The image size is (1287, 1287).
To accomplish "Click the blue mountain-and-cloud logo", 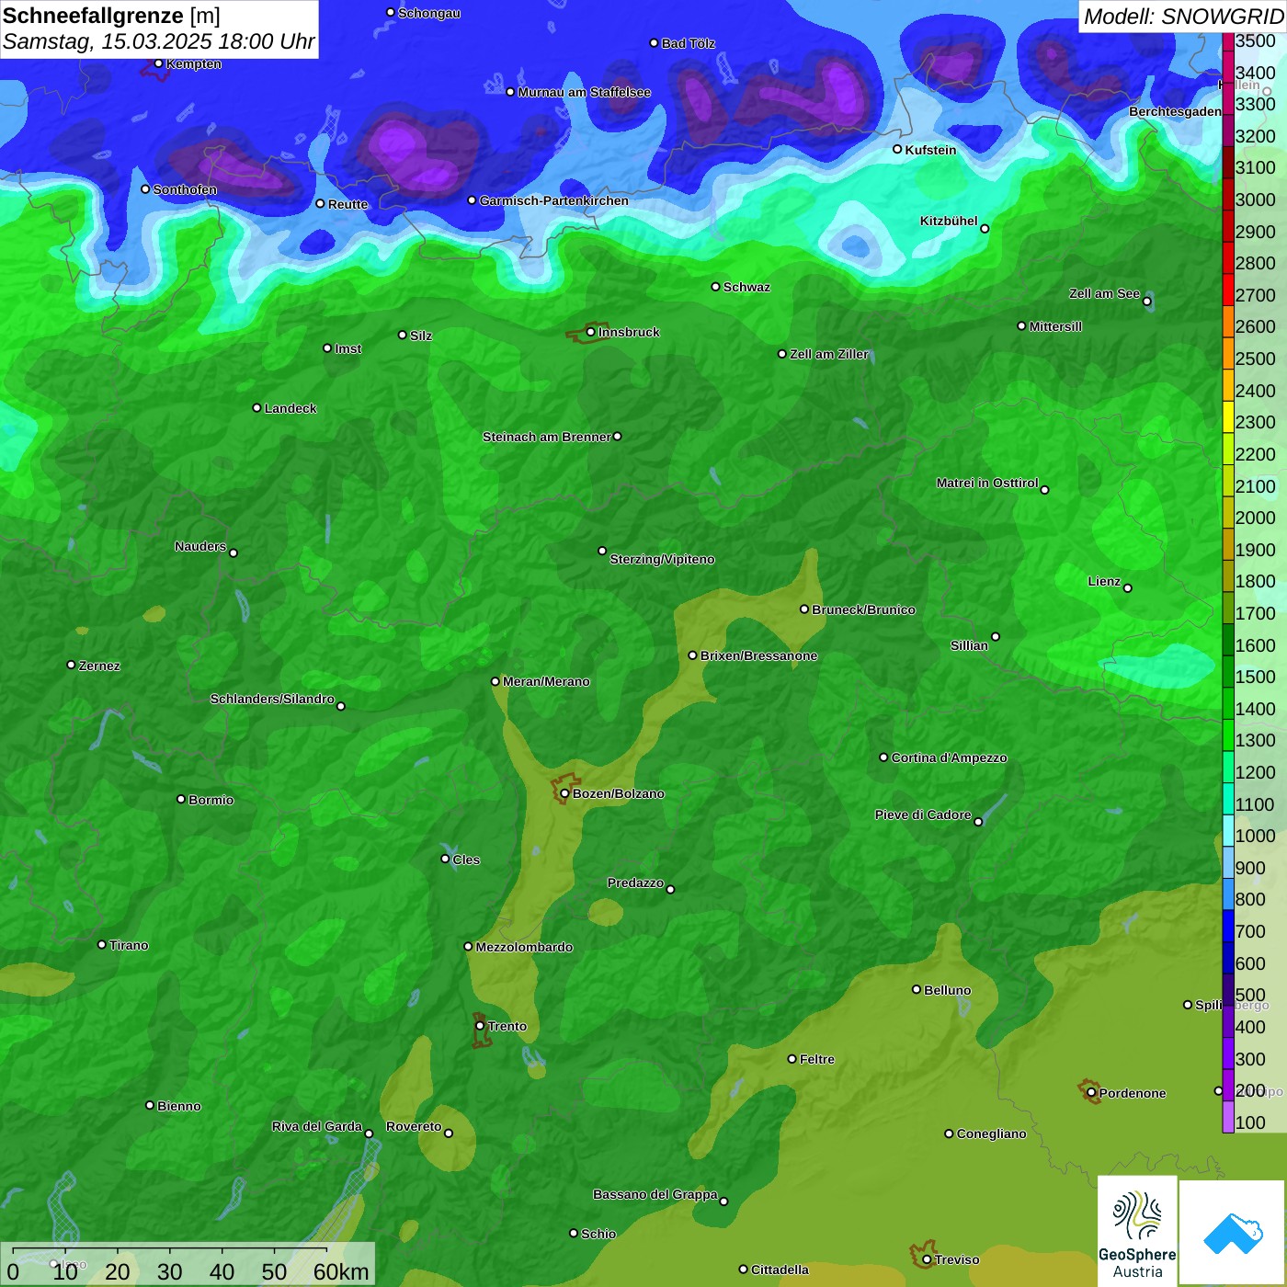I will pos(1233,1233).
